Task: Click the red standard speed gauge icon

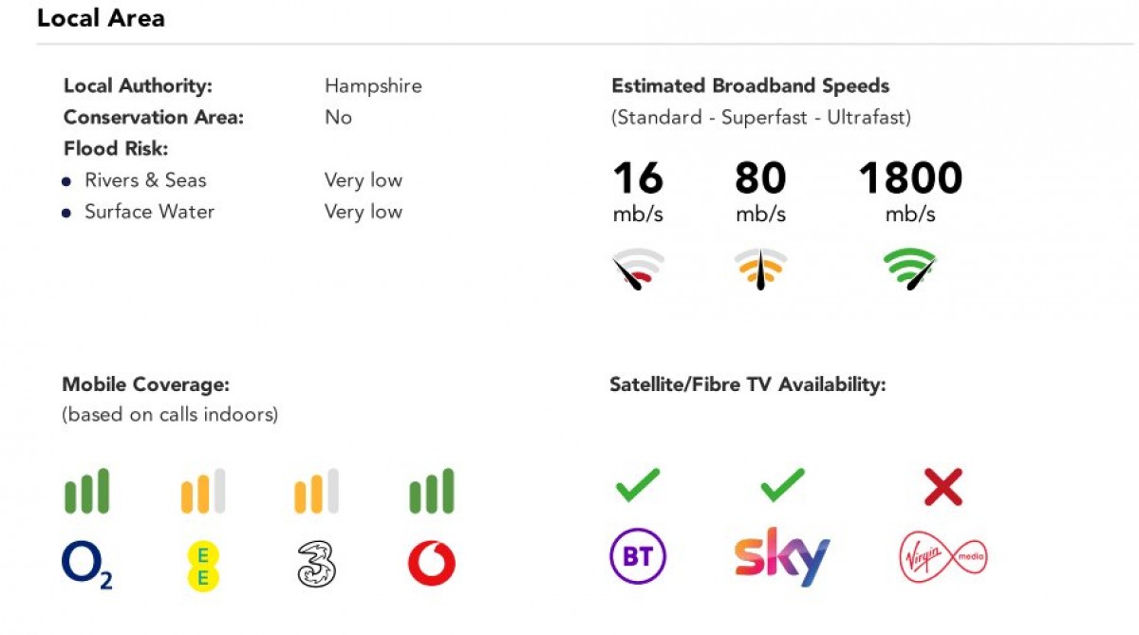Action: (x=637, y=269)
